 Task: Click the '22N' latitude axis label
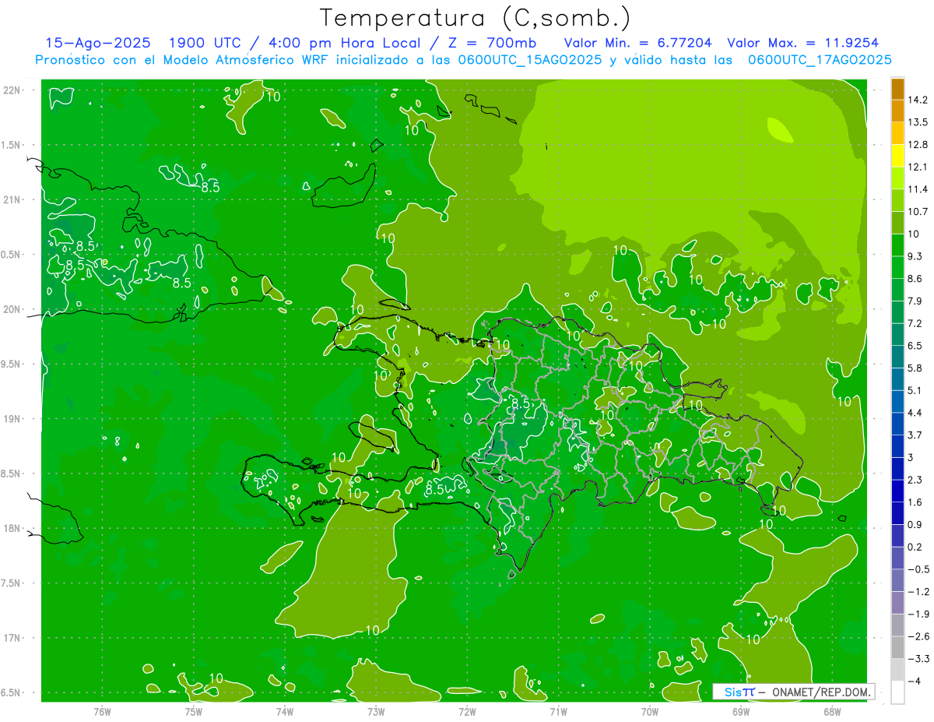click(12, 90)
